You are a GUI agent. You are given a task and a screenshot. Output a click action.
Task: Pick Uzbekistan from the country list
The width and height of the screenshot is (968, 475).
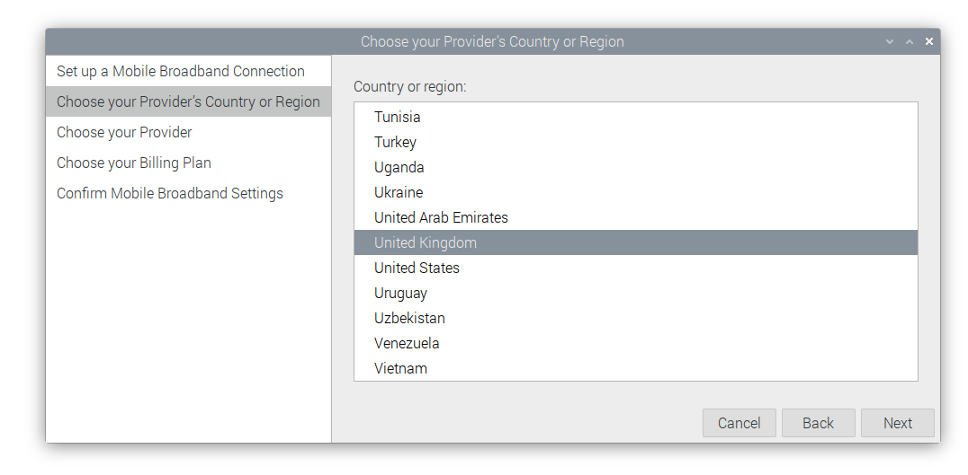point(409,318)
